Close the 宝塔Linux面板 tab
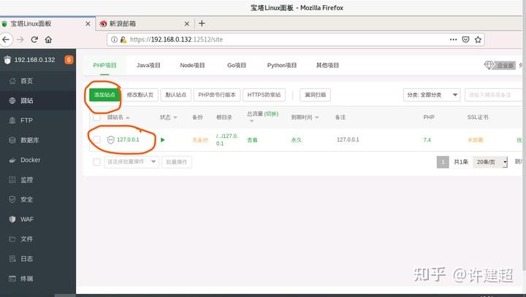This screenshot has width=526, height=297. pyautogui.click(x=88, y=24)
